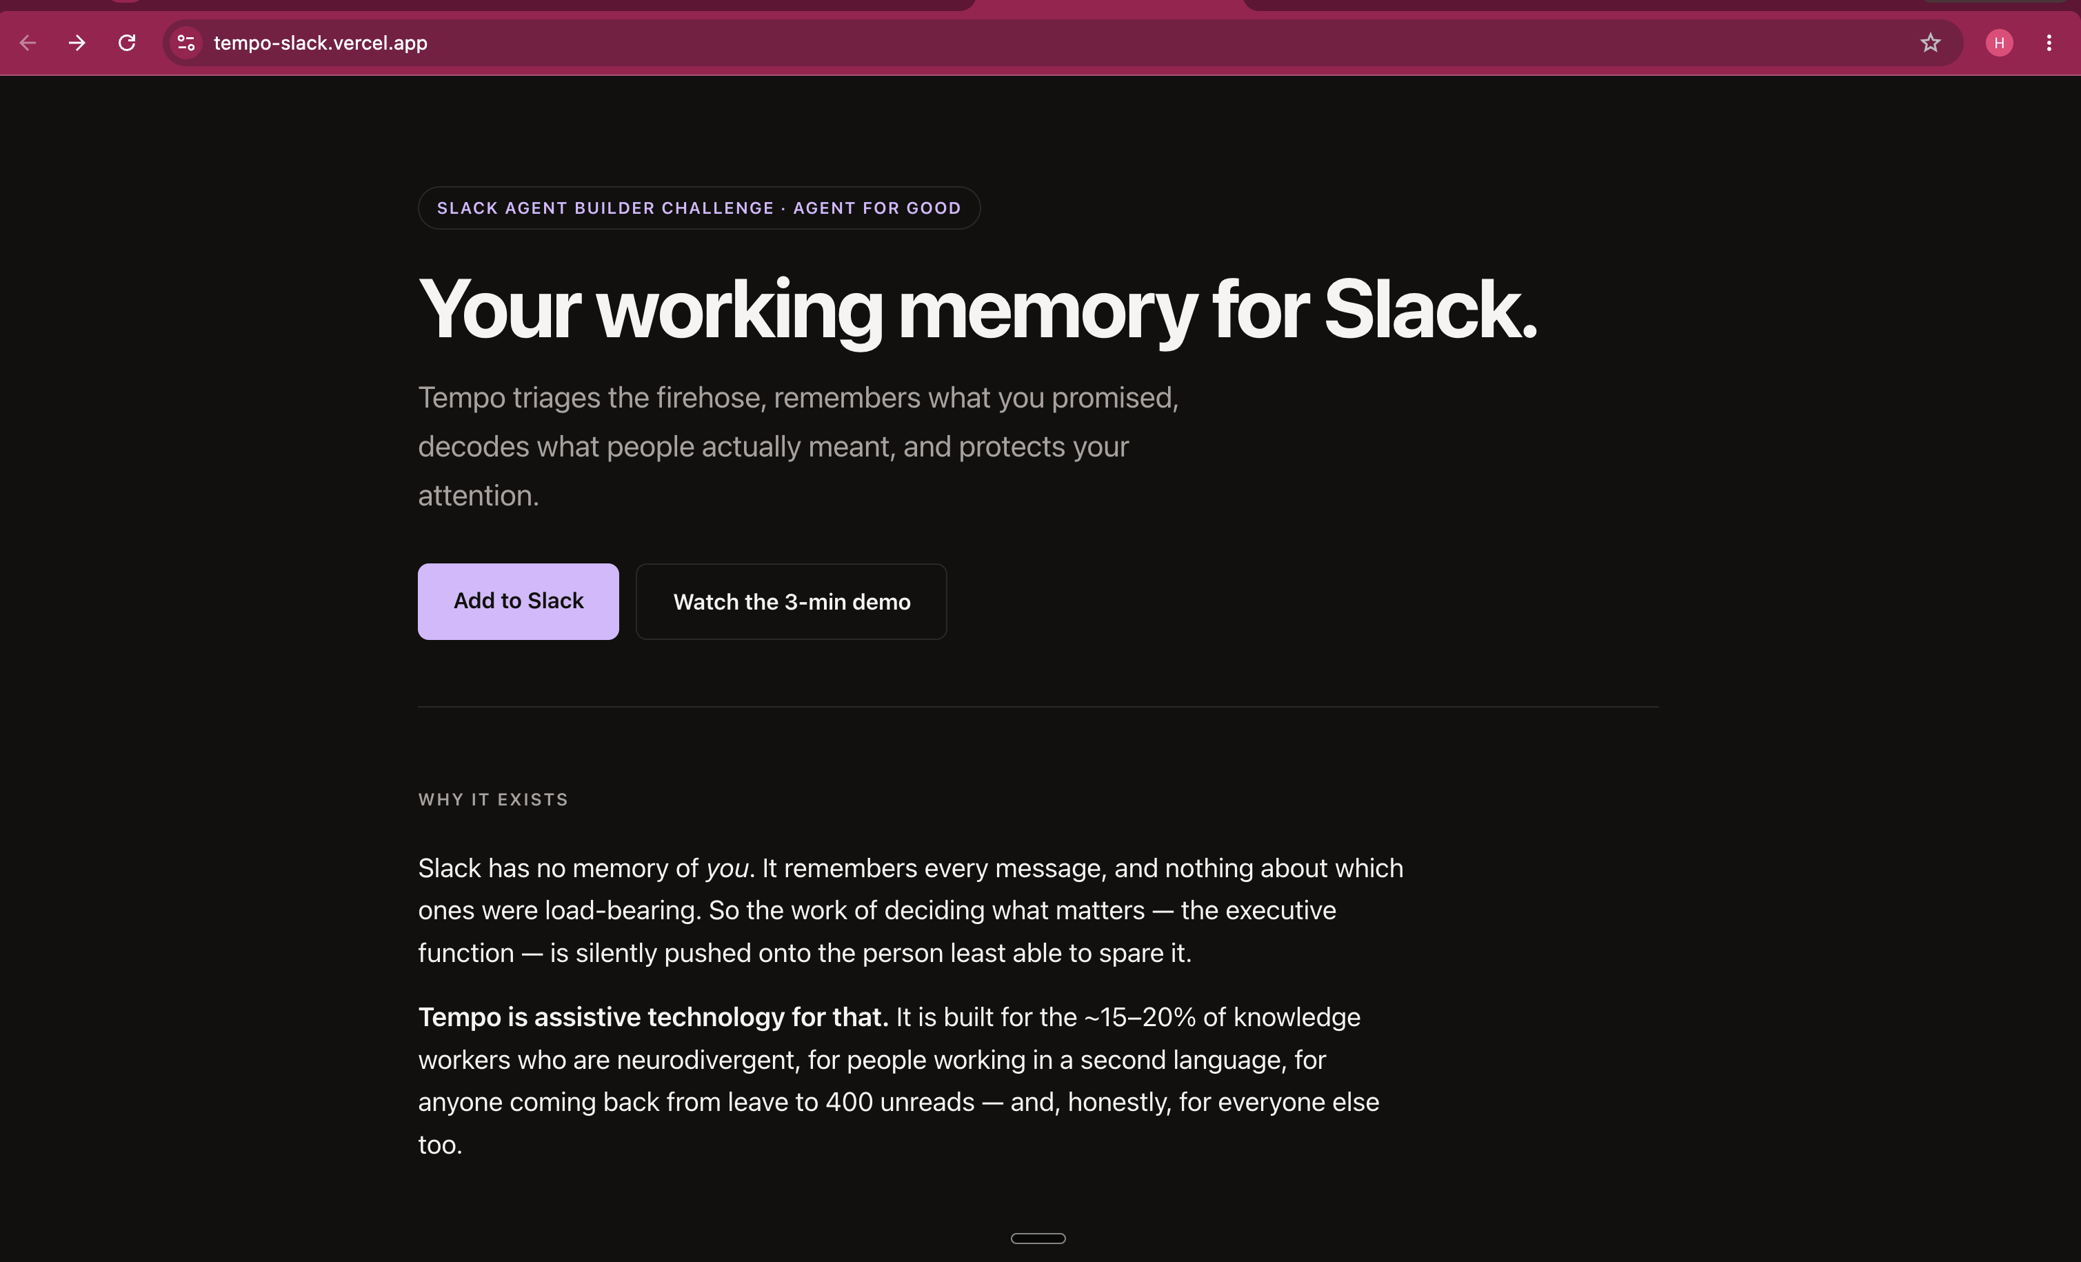Viewport: 2081px width, 1262px height.
Task: Select the WHY IT EXISTS section label
Action: 493,800
